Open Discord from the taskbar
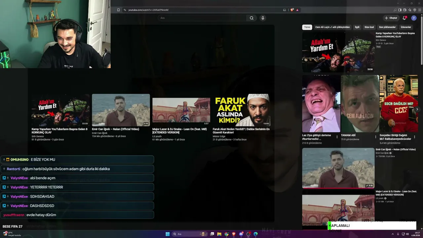Image resolution: width=423 pixels, height=238 pixels. [x=241, y=234]
